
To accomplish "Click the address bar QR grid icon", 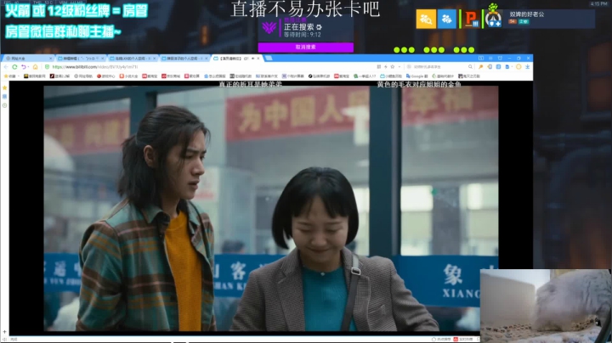I will [378, 67].
